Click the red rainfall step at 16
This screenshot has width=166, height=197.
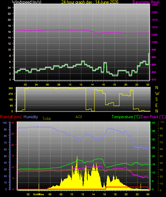(106, 188)
